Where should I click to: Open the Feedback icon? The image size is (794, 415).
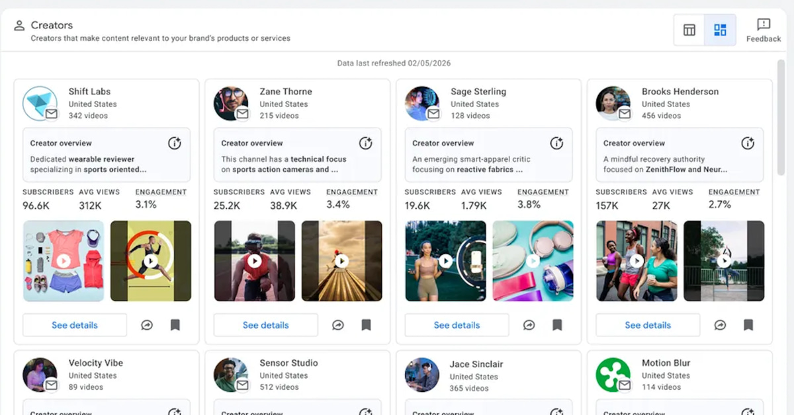(764, 30)
